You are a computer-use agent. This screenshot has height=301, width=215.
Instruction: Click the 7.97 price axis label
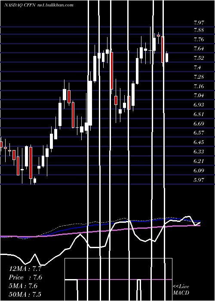[199, 23]
